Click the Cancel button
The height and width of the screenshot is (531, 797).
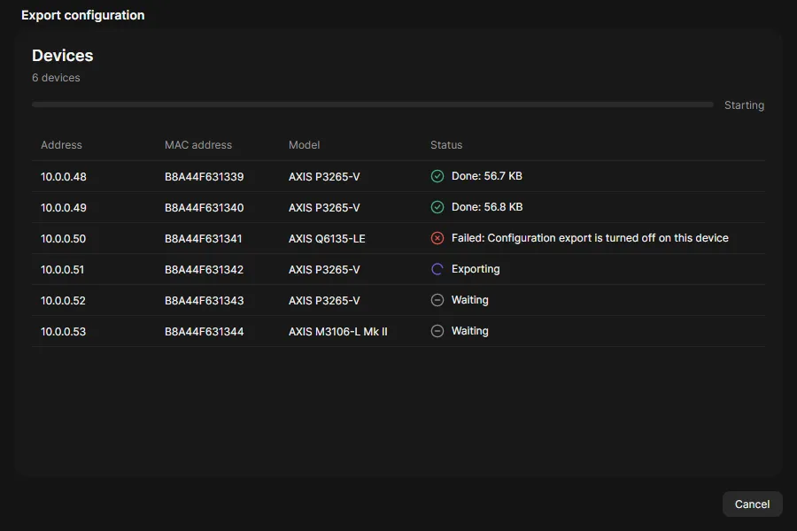point(752,504)
